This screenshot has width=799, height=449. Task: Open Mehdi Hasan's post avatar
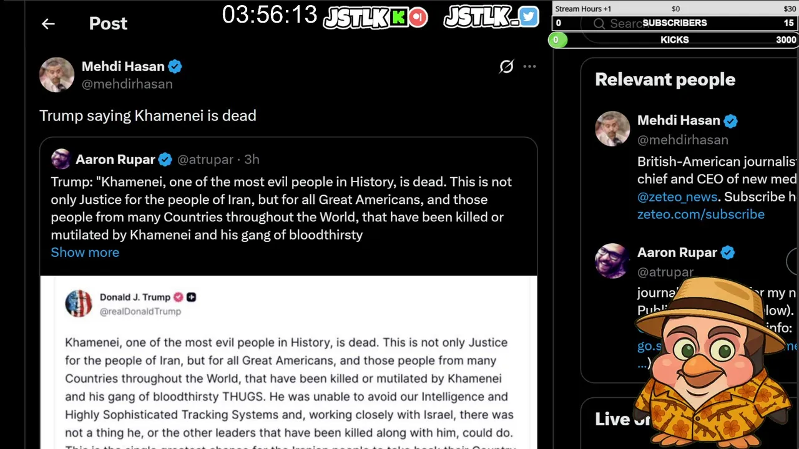click(57, 75)
